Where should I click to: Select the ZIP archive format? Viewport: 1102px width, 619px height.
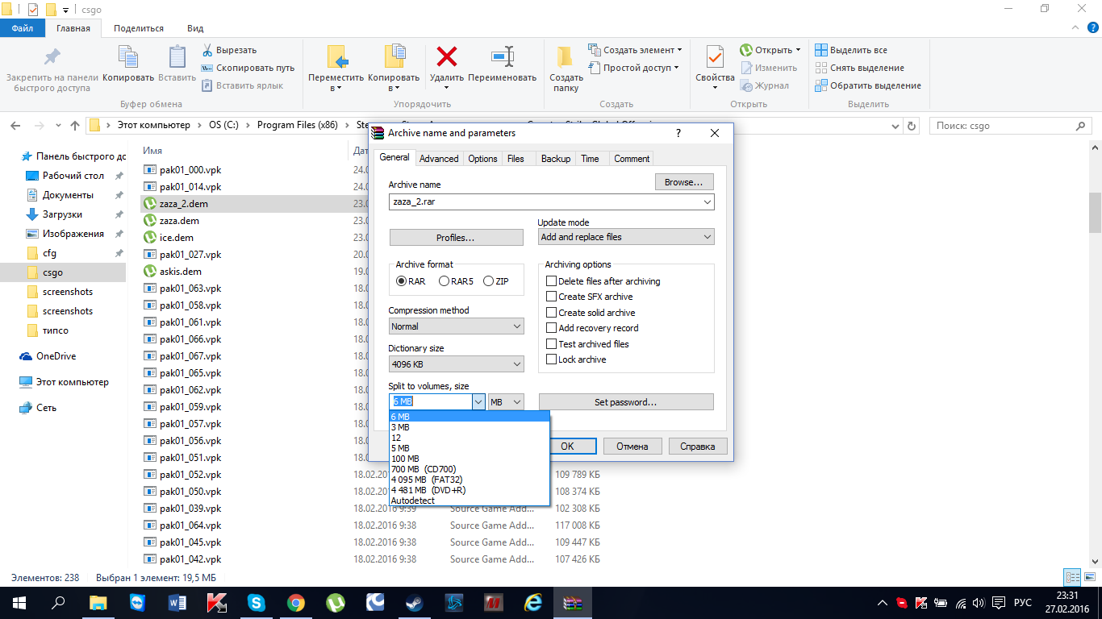point(489,281)
